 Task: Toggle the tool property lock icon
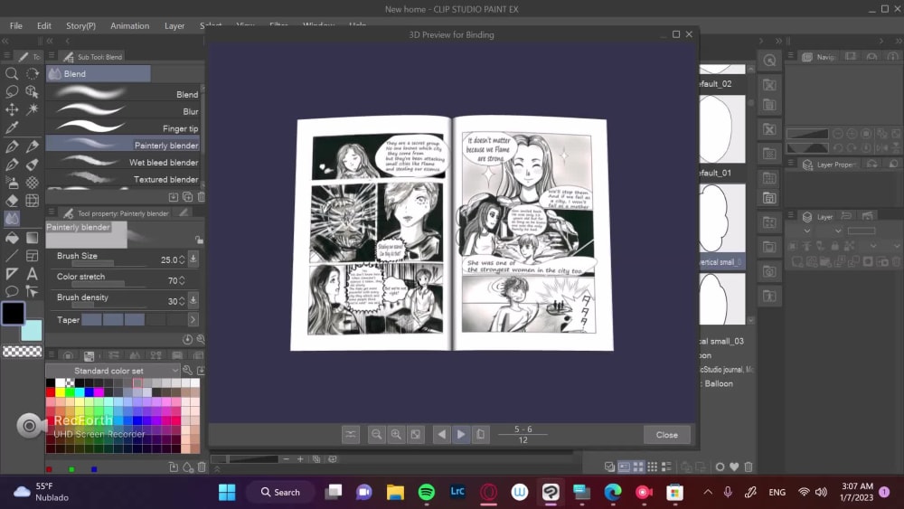(x=199, y=240)
